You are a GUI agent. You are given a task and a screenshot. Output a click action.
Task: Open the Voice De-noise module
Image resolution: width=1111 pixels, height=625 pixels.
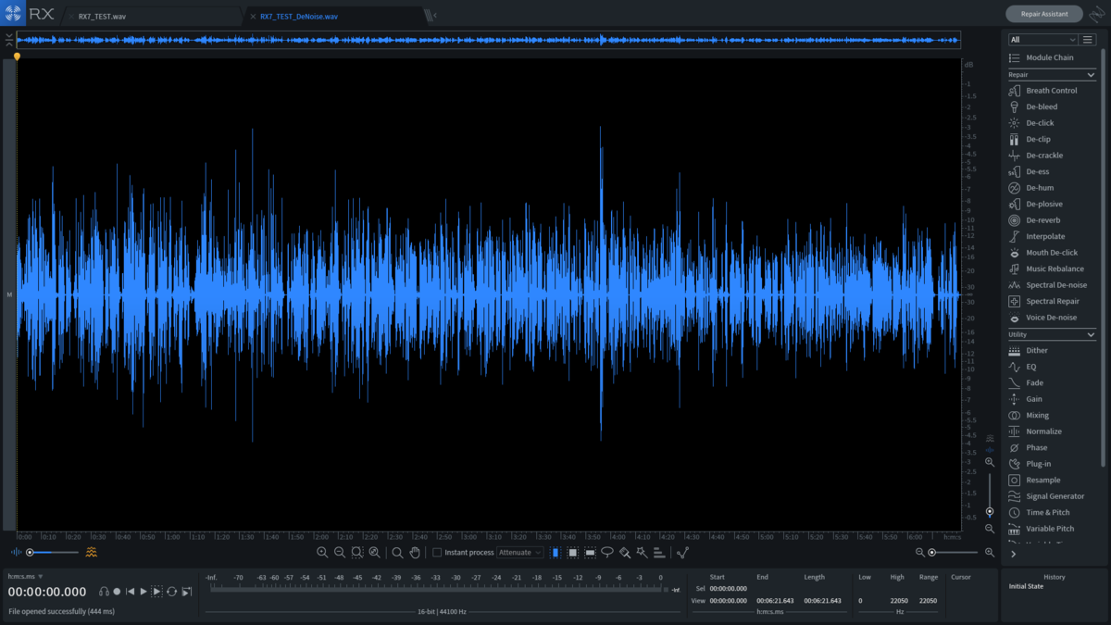(x=1052, y=318)
